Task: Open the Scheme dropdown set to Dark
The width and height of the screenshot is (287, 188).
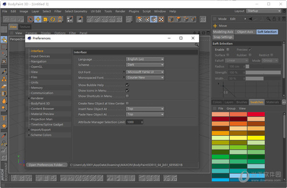Action: (145, 65)
